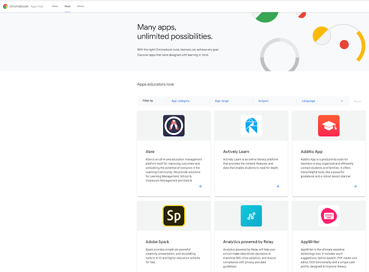This screenshot has height=272, width=369.
Task: Click the Actively Learn app icon
Action: click(x=251, y=125)
